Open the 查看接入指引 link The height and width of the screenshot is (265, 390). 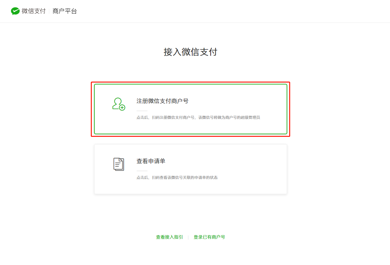pyautogui.click(x=169, y=237)
